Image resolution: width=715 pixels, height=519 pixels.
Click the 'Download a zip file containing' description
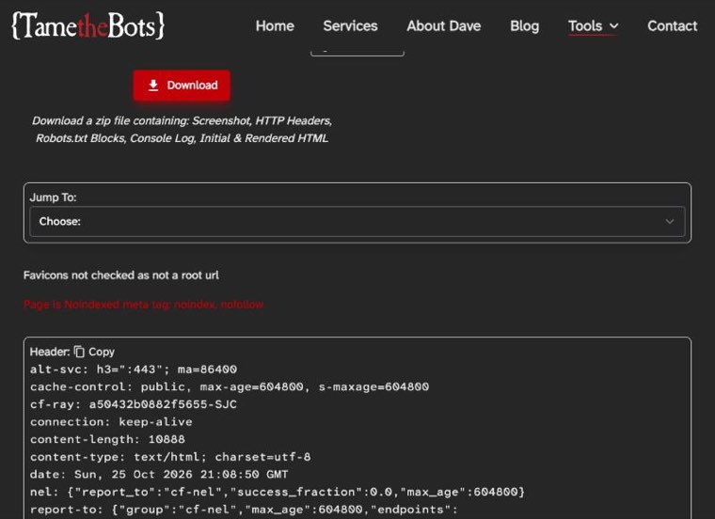pyautogui.click(x=182, y=130)
